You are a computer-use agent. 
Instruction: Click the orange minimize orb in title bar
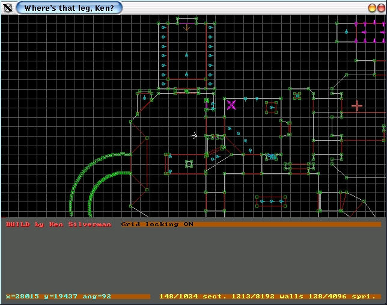pos(372,8)
